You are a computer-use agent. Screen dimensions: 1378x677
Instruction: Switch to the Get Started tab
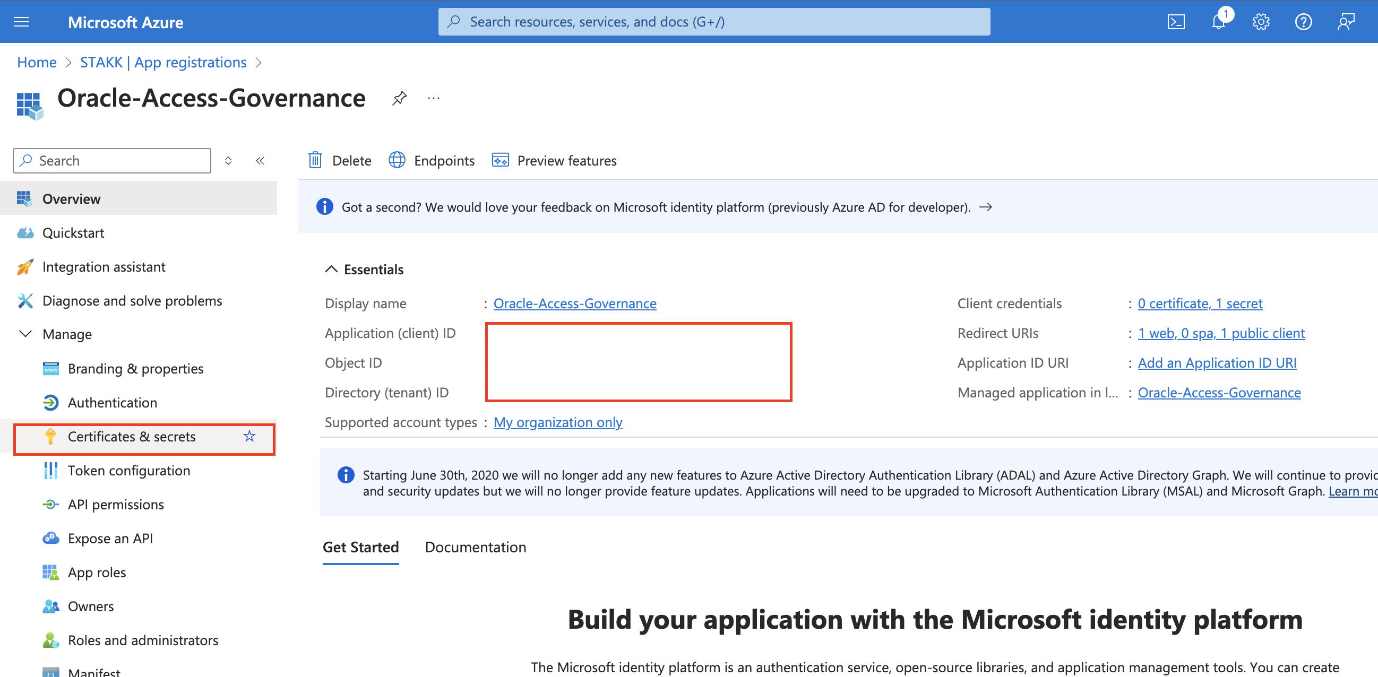360,547
